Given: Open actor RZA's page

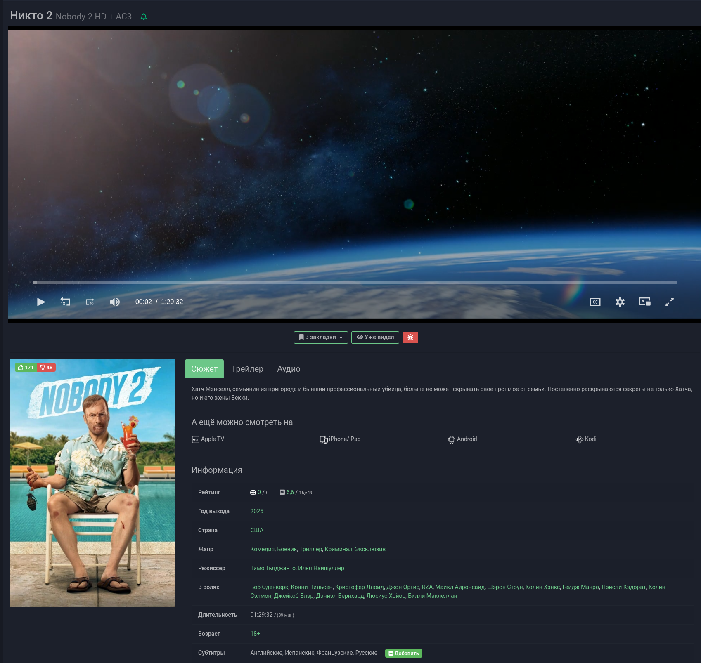Looking at the screenshot, I should pos(427,587).
